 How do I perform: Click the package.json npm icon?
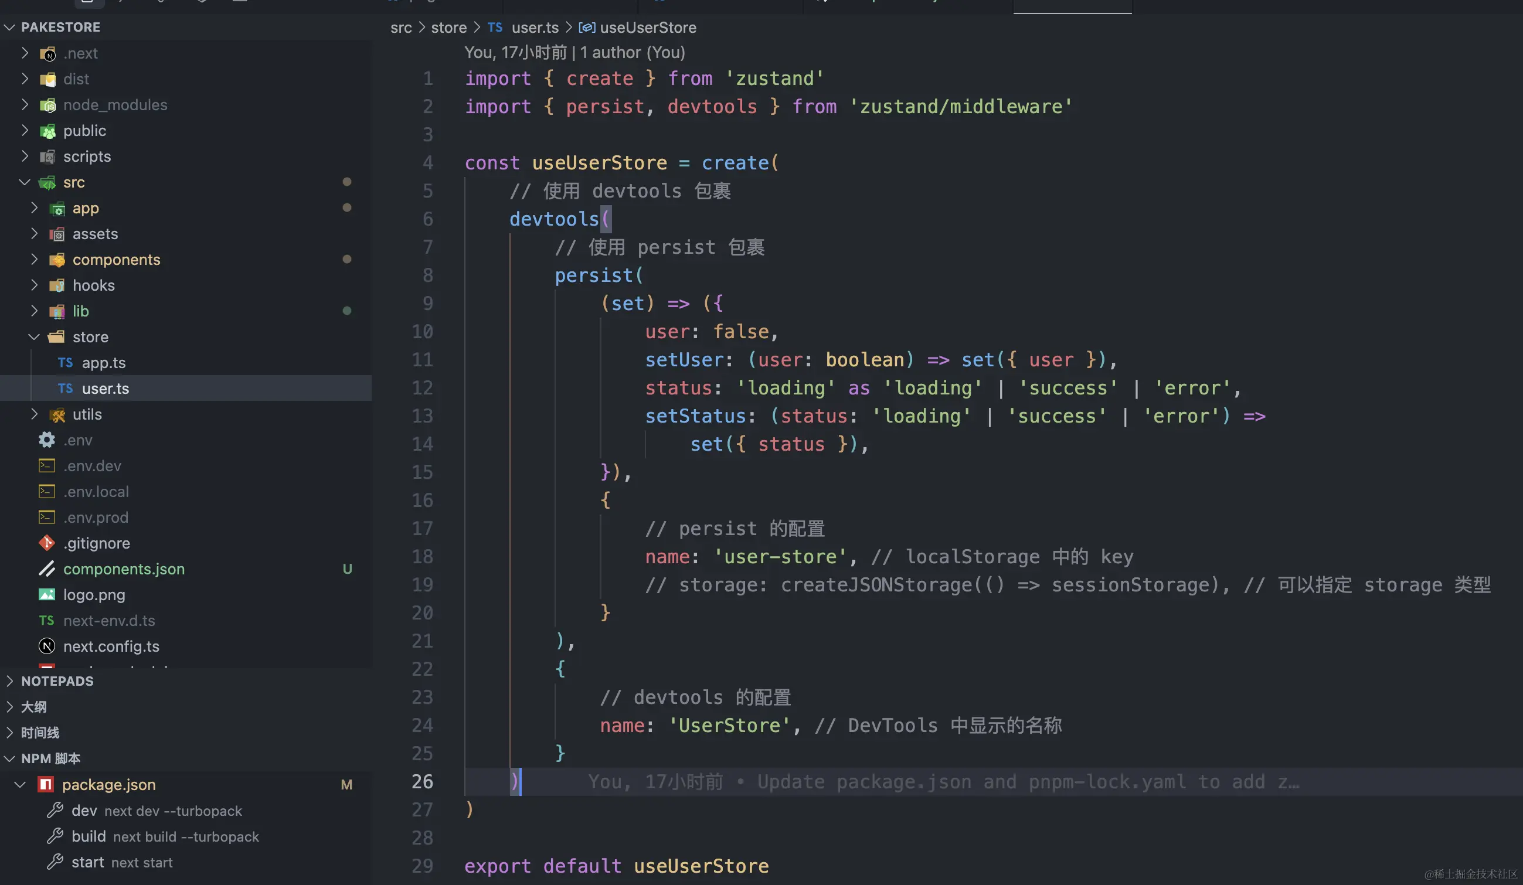[x=46, y=784]
